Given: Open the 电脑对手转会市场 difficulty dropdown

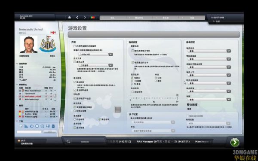Looking at the screenshot, I should (209, 67).
